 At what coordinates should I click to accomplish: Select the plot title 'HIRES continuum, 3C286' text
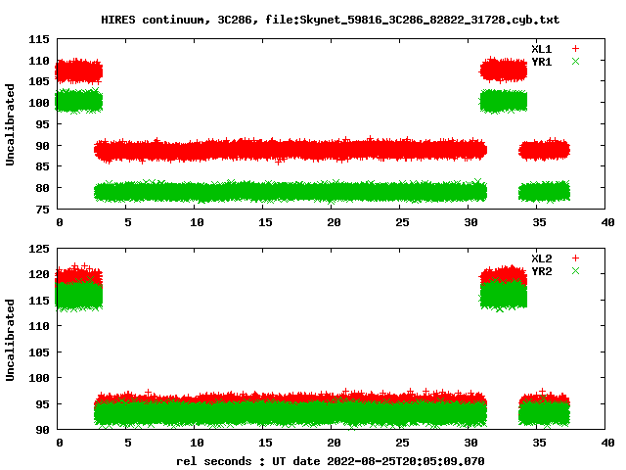pyautogui.click(x=178, y=20)
